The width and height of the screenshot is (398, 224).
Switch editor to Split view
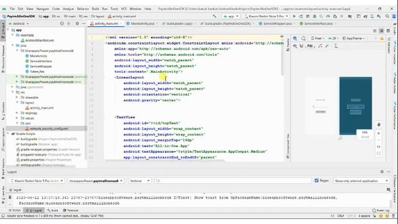(x=381, y=30)
